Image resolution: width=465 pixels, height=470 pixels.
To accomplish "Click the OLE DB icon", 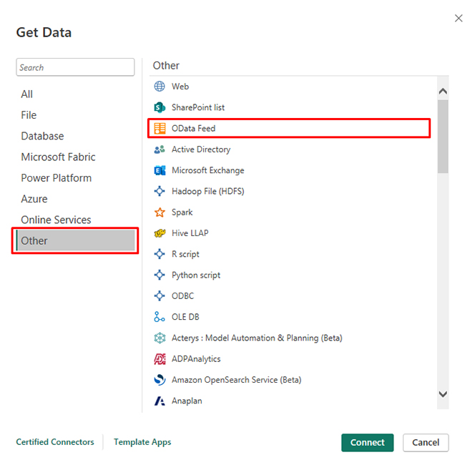I will click(x=160, y=317).
